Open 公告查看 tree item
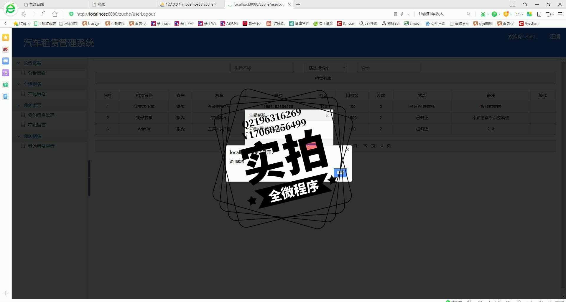Image resolution: width=566 pixels, height=302 pixels. (37, 73)
